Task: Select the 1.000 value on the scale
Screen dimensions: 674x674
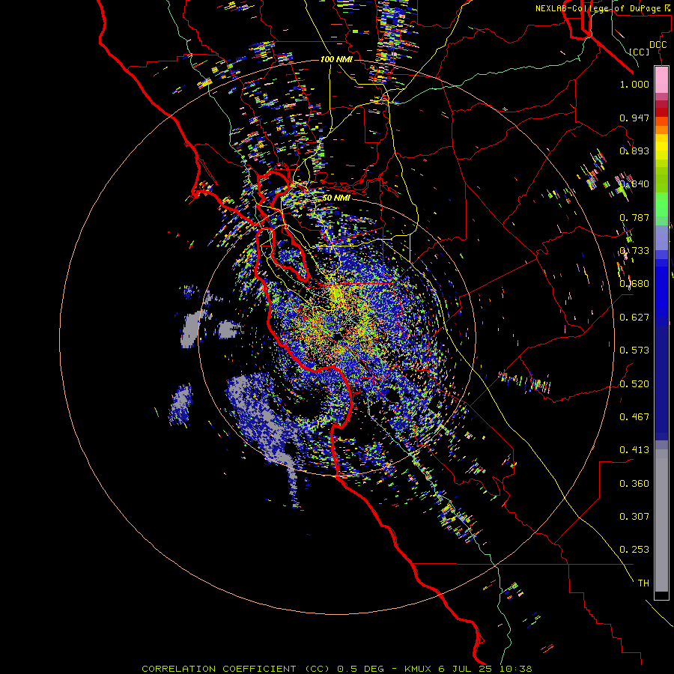Action: (x=634, y=84)
